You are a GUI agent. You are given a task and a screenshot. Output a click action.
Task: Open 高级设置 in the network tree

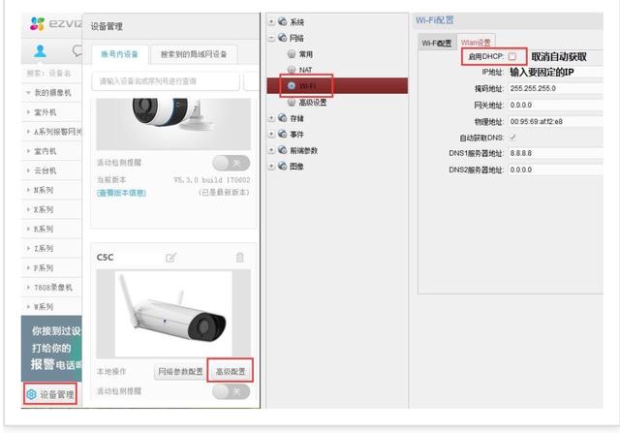tap(307, 103)
